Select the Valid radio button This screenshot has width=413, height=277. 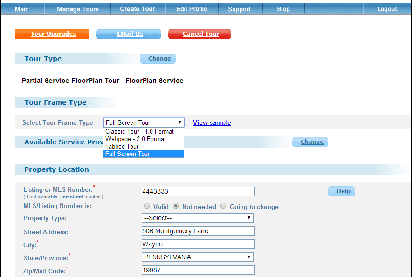[x=147, y=206]
